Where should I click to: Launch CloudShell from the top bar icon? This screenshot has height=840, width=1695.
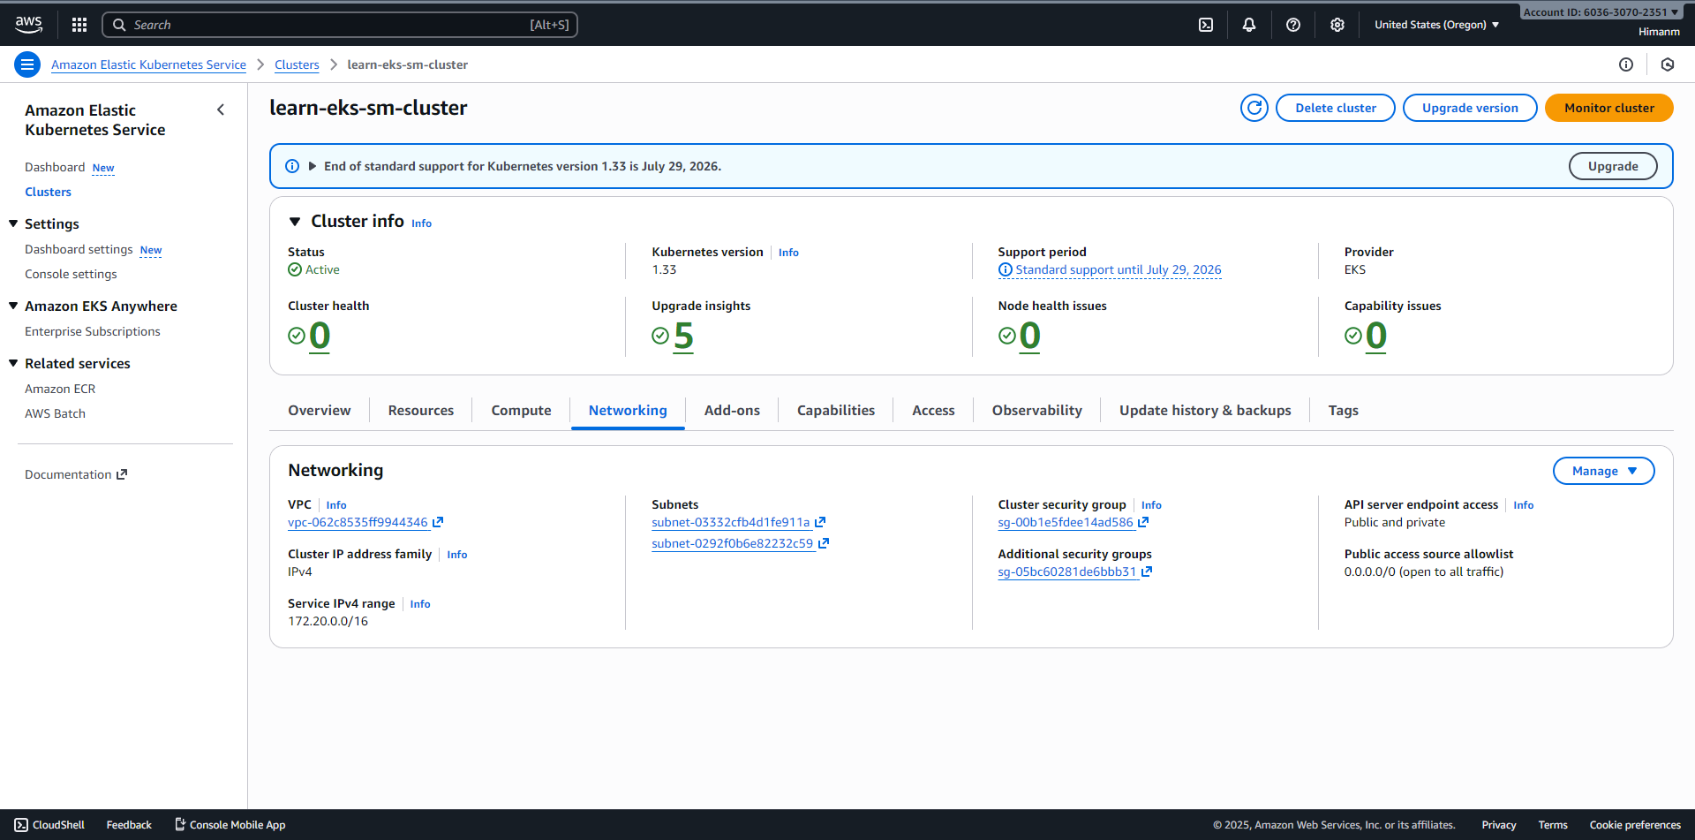(x=1206, y=25)
